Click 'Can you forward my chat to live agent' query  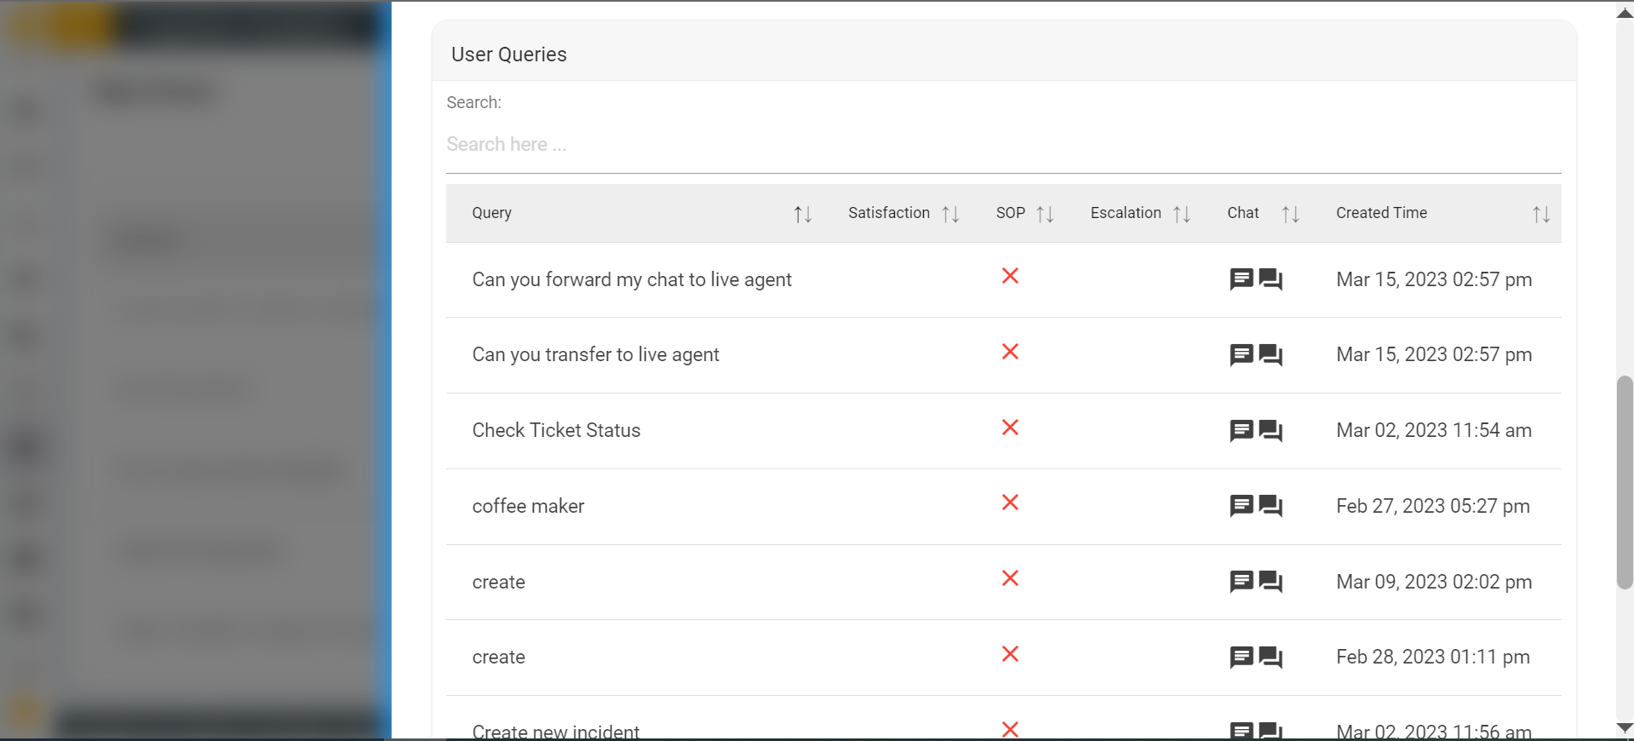tap(632, 279)
